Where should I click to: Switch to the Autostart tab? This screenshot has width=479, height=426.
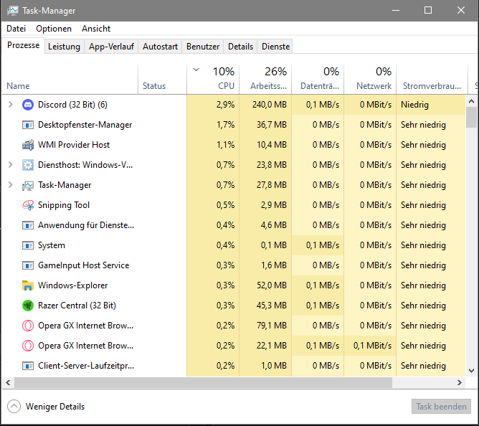tap(160, 47)
